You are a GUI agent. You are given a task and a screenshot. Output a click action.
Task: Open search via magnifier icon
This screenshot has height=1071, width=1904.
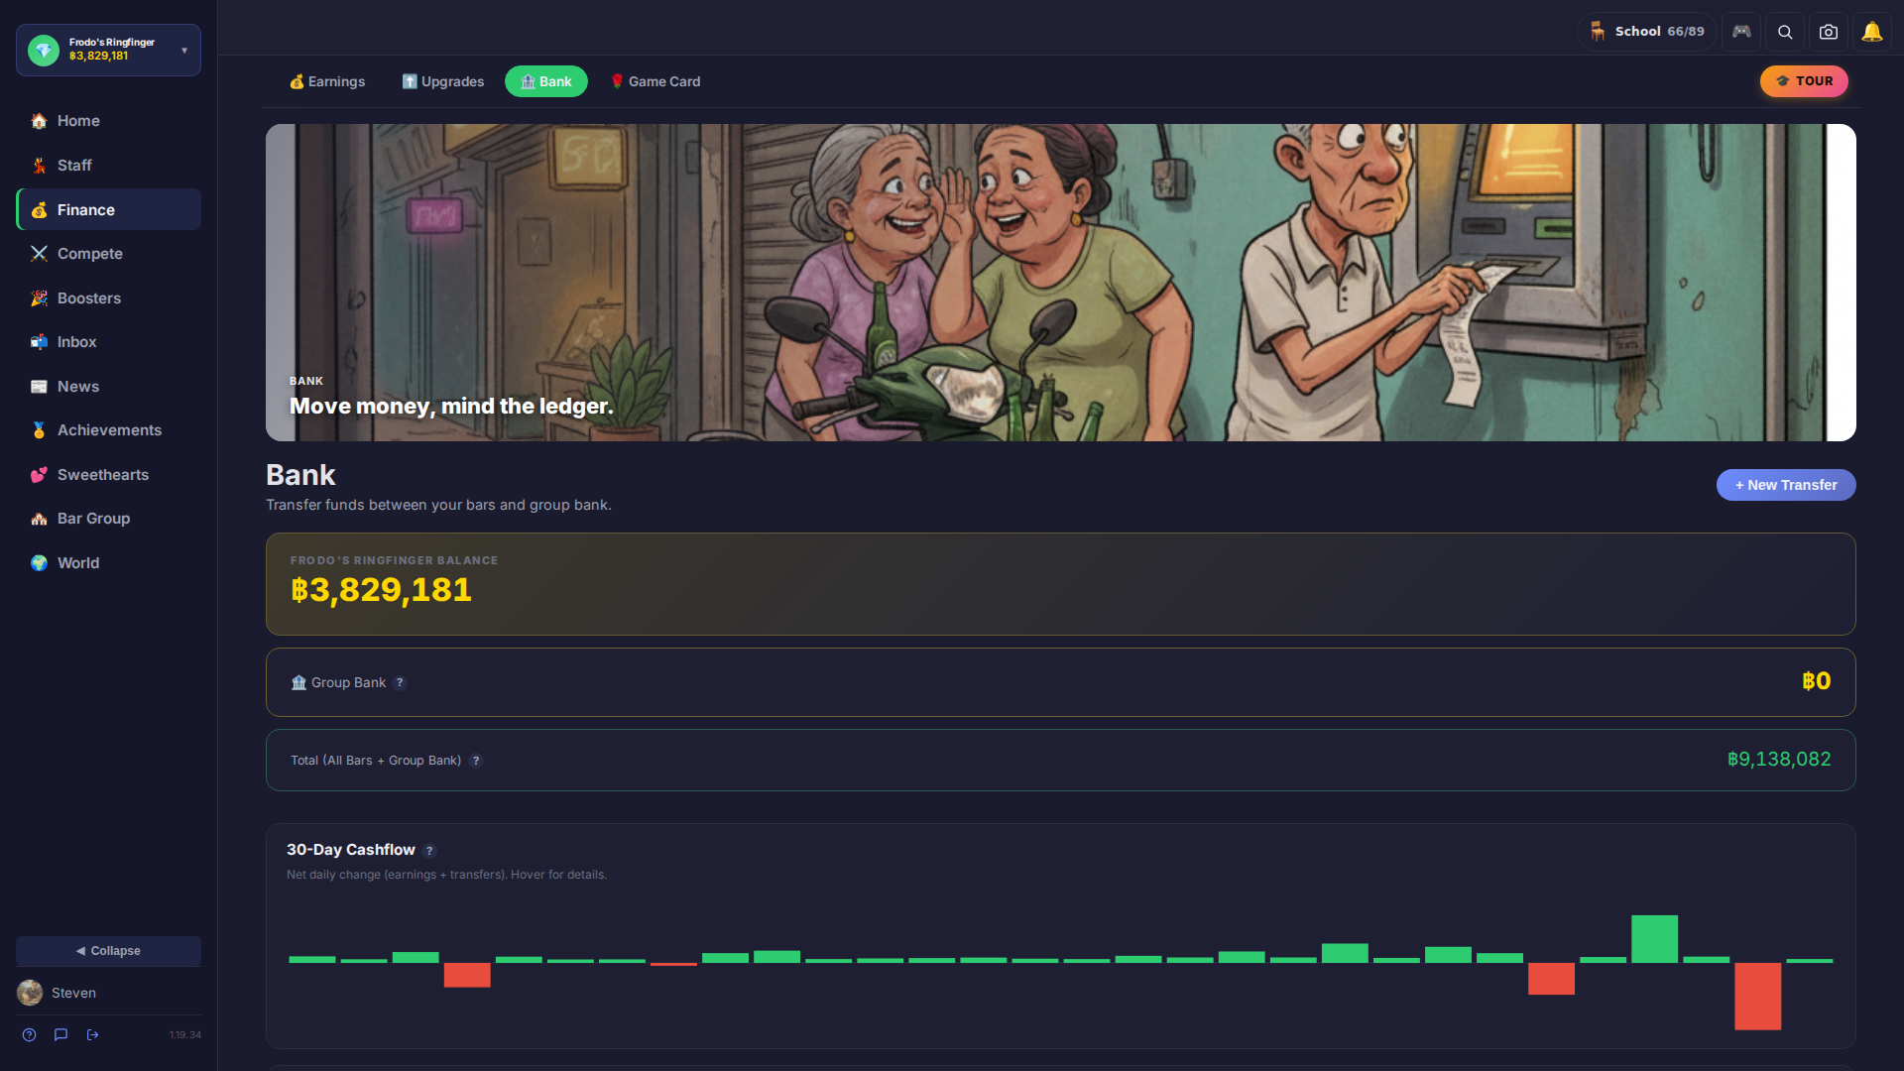click(1785, 32)
